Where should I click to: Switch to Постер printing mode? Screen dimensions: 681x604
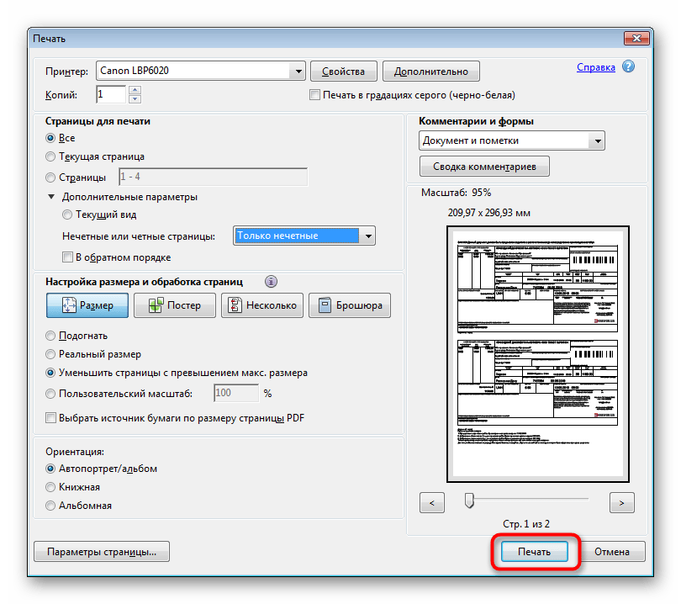coord(174,305)
